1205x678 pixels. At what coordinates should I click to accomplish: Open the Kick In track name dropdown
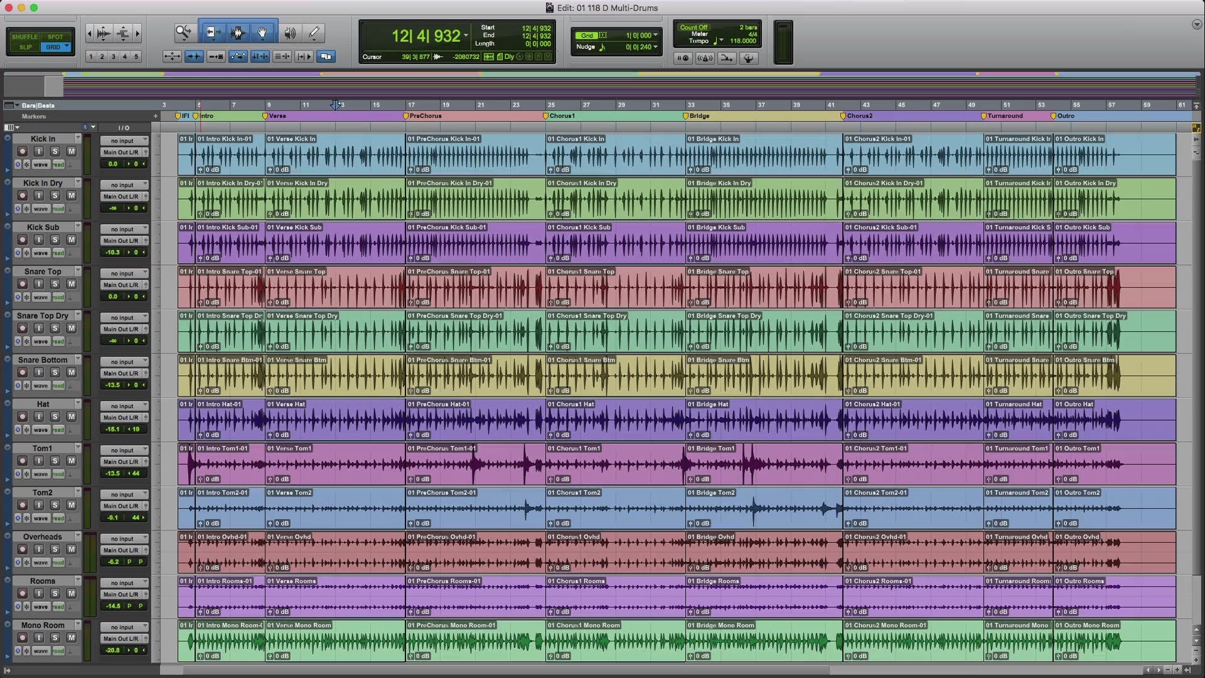point(78,138)
